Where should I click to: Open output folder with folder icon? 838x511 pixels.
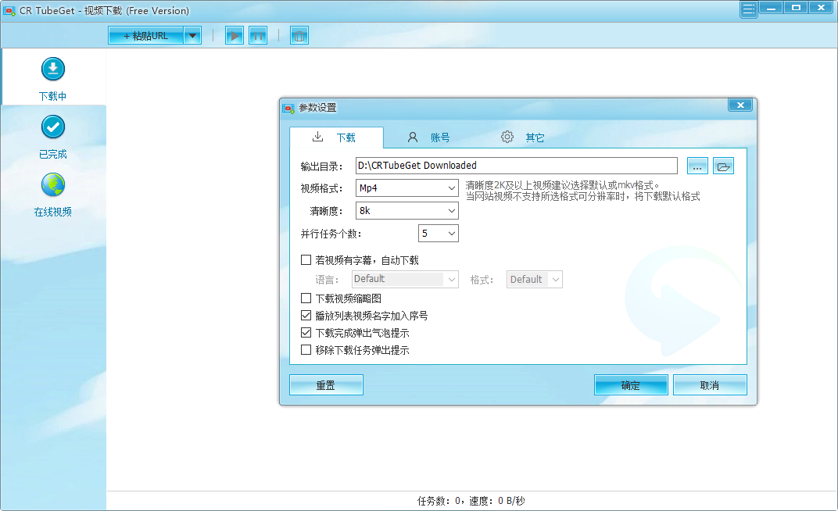(x=724, y=166)
